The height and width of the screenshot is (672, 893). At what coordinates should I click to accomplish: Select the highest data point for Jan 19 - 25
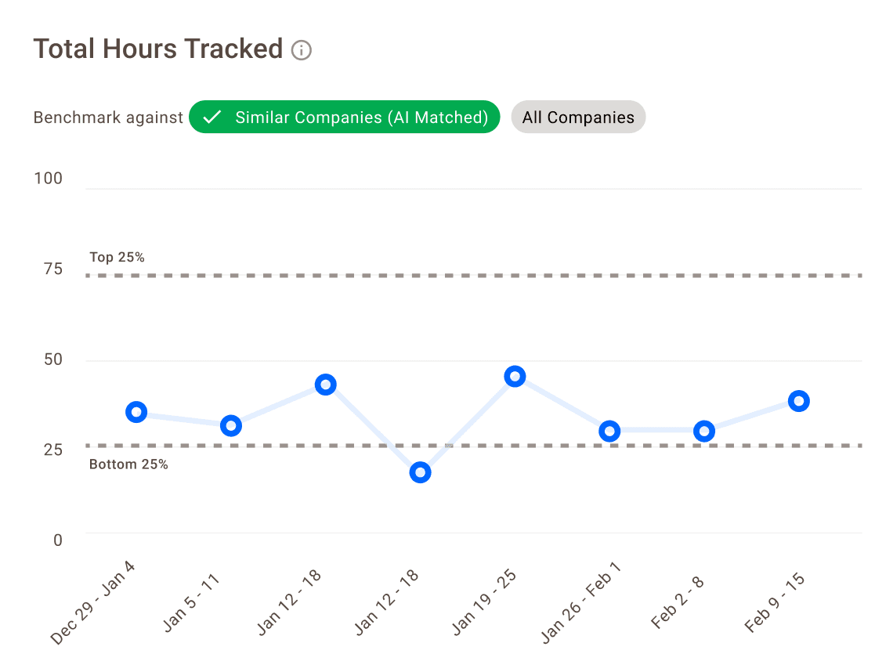(515, 377)
